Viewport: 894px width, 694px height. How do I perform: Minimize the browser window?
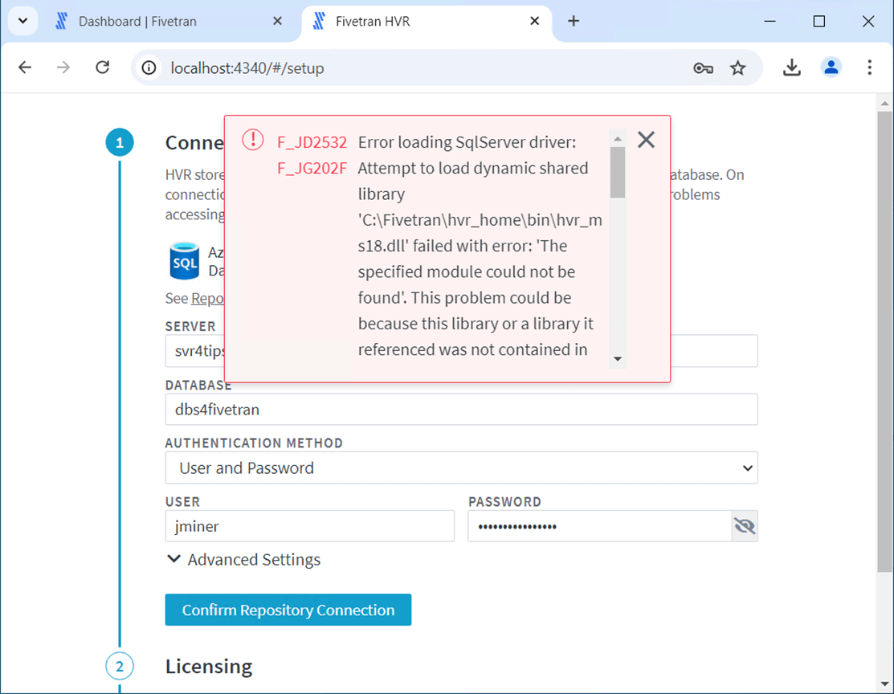769,21
